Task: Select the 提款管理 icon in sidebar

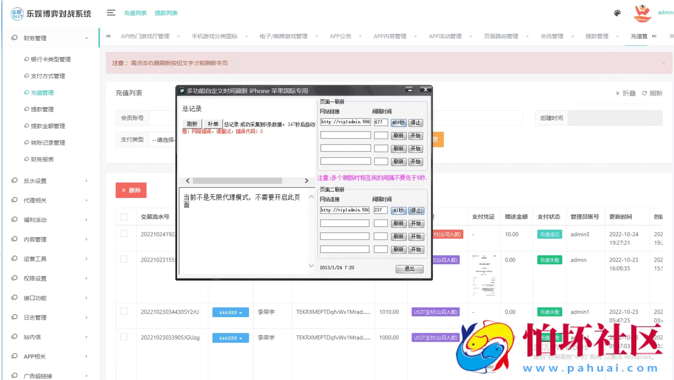Action: click(26, 109)
